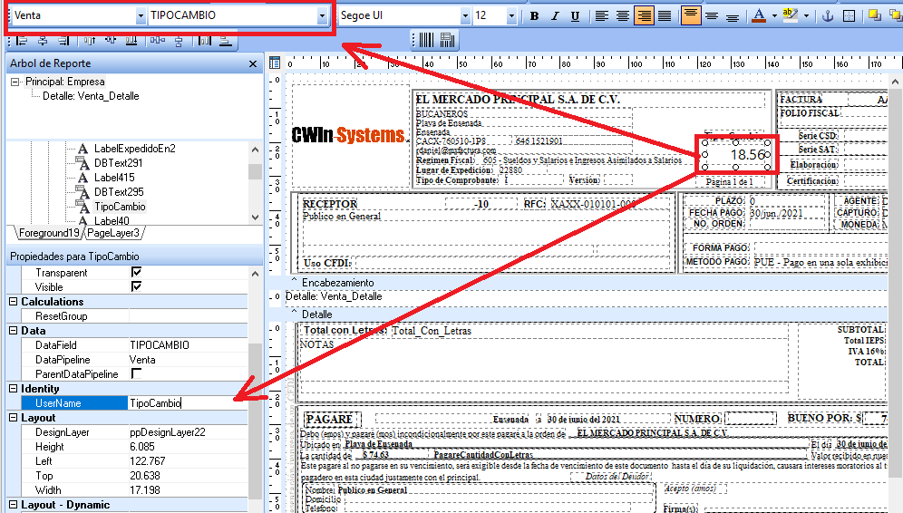This screenshot has height=513, width=903.
Task: Click the border icon
Action: [849, 15]
